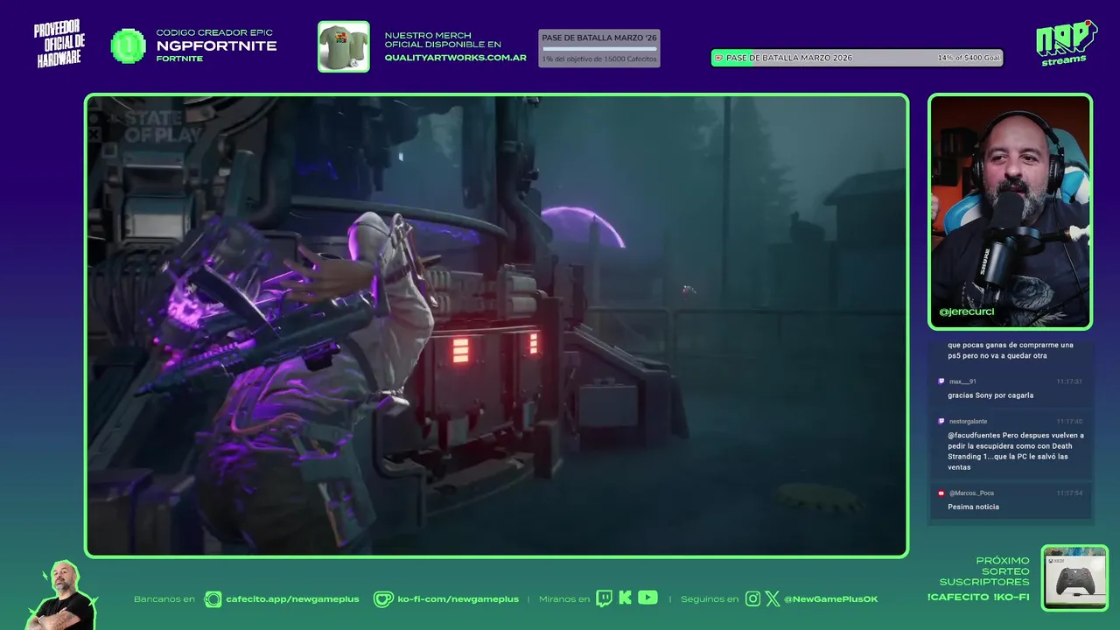This screenshot has width=1120, height=630.
Task: Click the streamer webcam feed
Action: (1010, 212)
